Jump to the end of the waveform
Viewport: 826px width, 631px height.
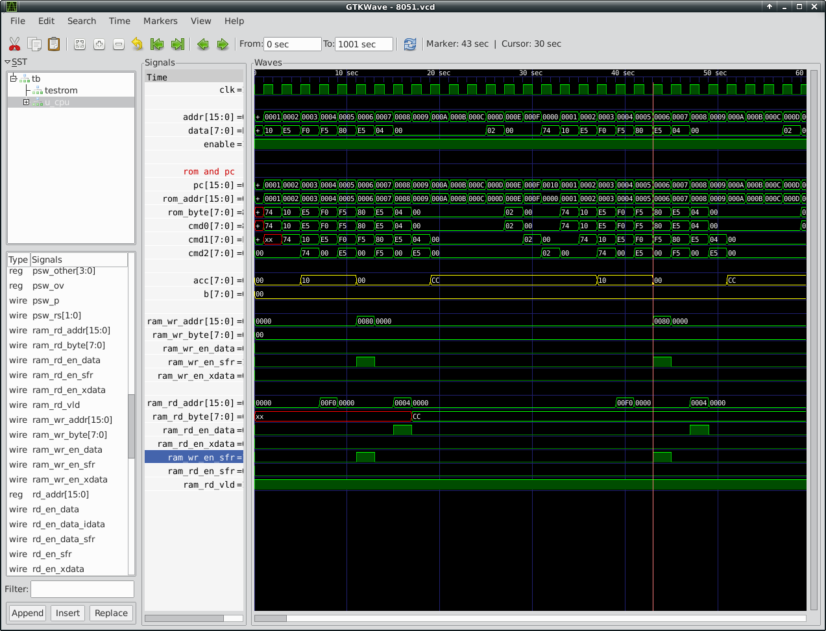pyautogui.click(x=177, y=44)
